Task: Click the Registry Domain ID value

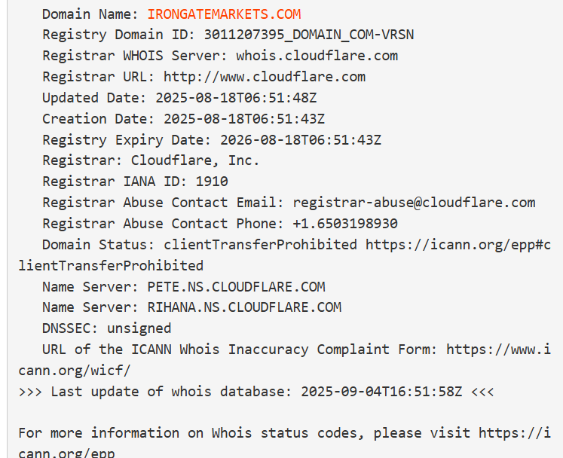Action: click(x=309, y=35)
